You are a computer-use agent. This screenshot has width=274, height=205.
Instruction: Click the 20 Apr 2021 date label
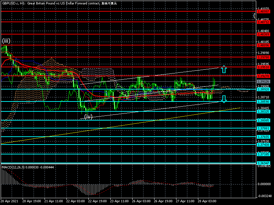9,201
